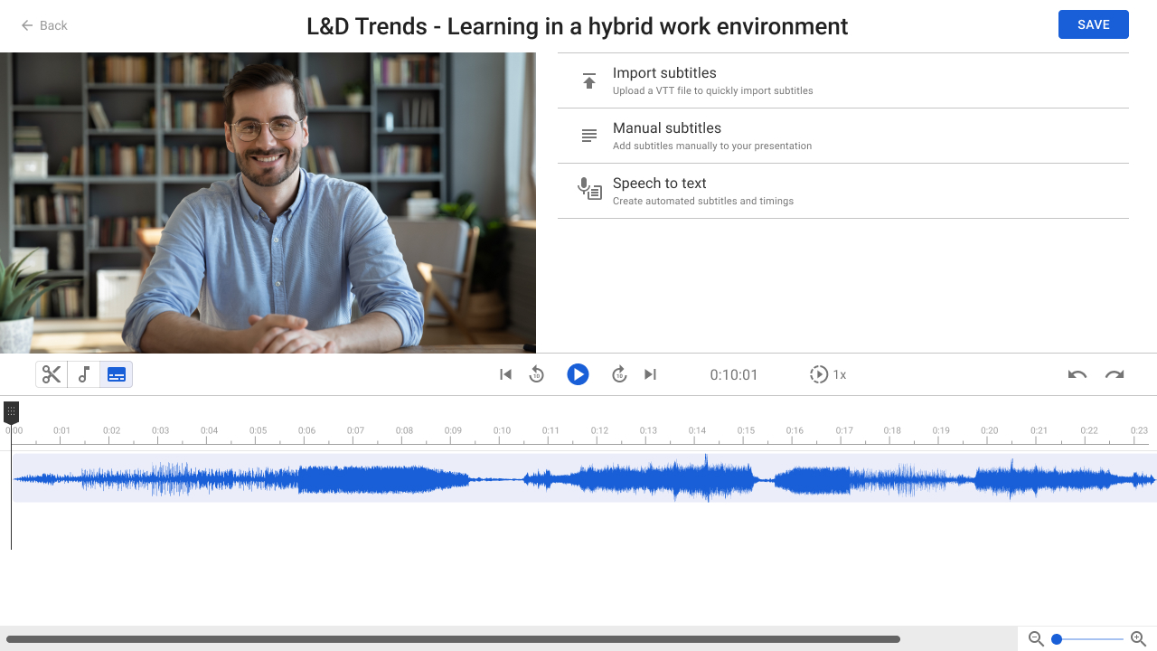Choose Import subtitles option
The image size is (1157, 651).
843,80
